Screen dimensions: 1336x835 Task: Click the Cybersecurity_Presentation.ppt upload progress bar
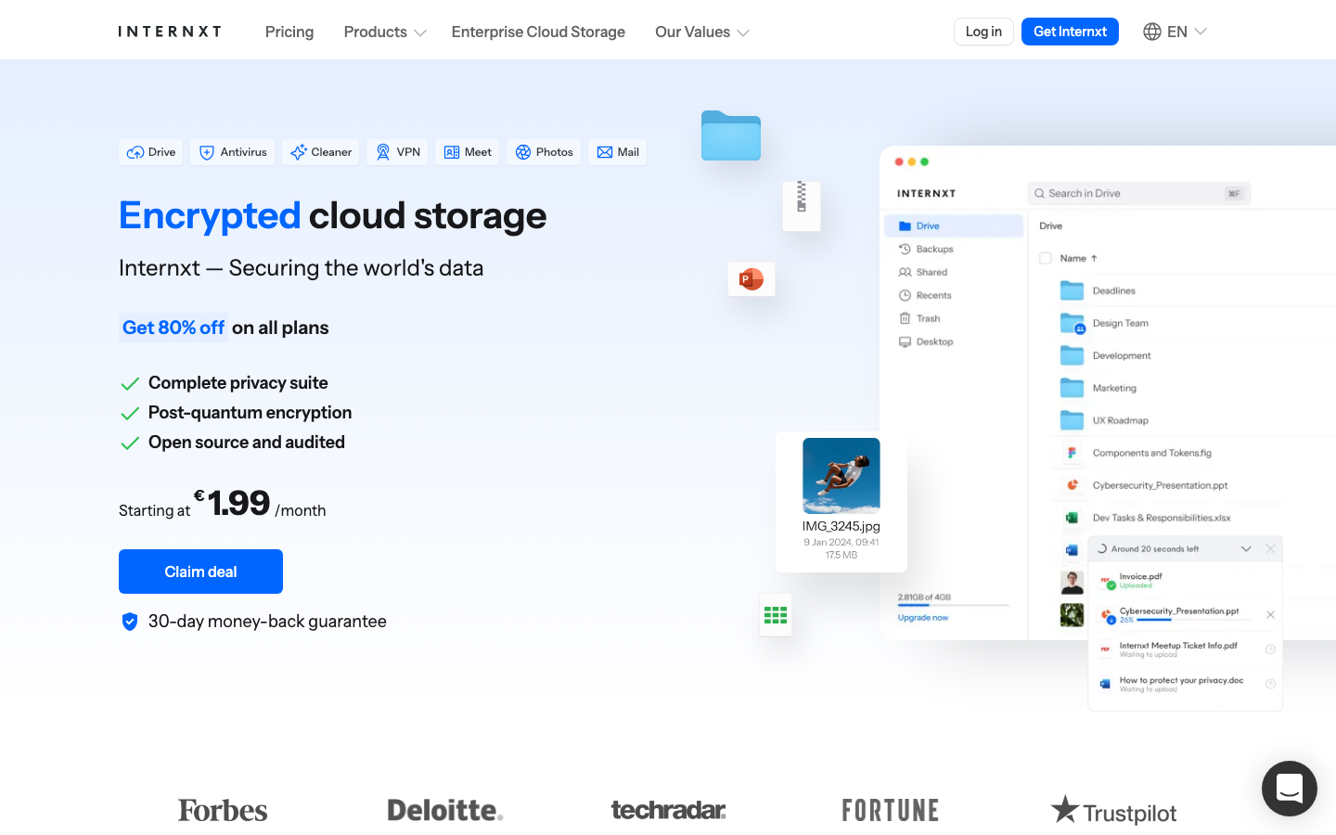click(1192, 620)
